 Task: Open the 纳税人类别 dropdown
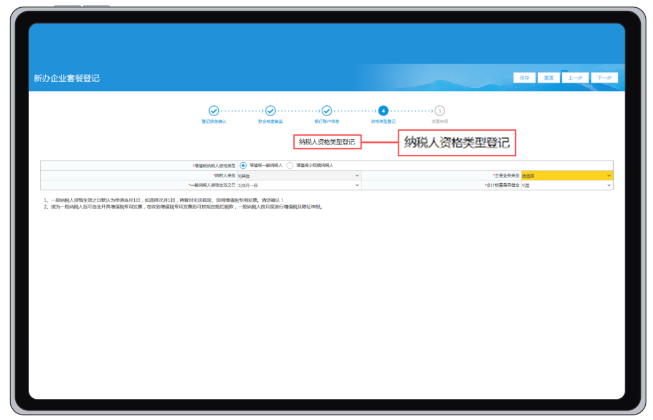(x=299, y=176)
